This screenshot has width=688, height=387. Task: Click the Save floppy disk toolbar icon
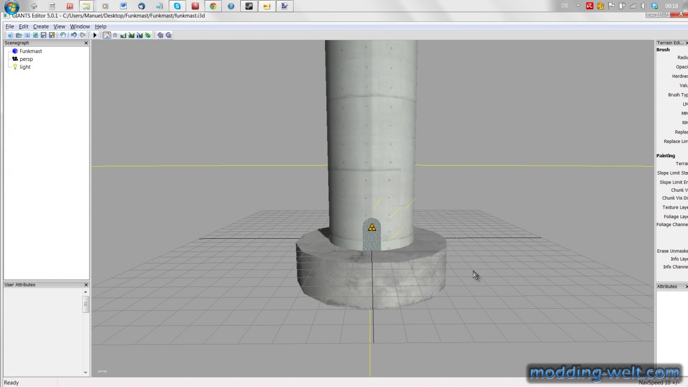[x=43, y=35]
